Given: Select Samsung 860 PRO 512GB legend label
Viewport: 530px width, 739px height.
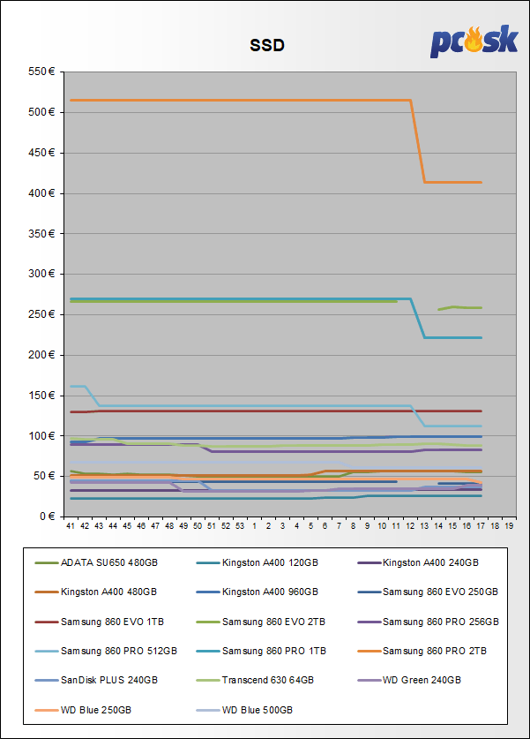Looking at the screenshot, I should point(119,652).
